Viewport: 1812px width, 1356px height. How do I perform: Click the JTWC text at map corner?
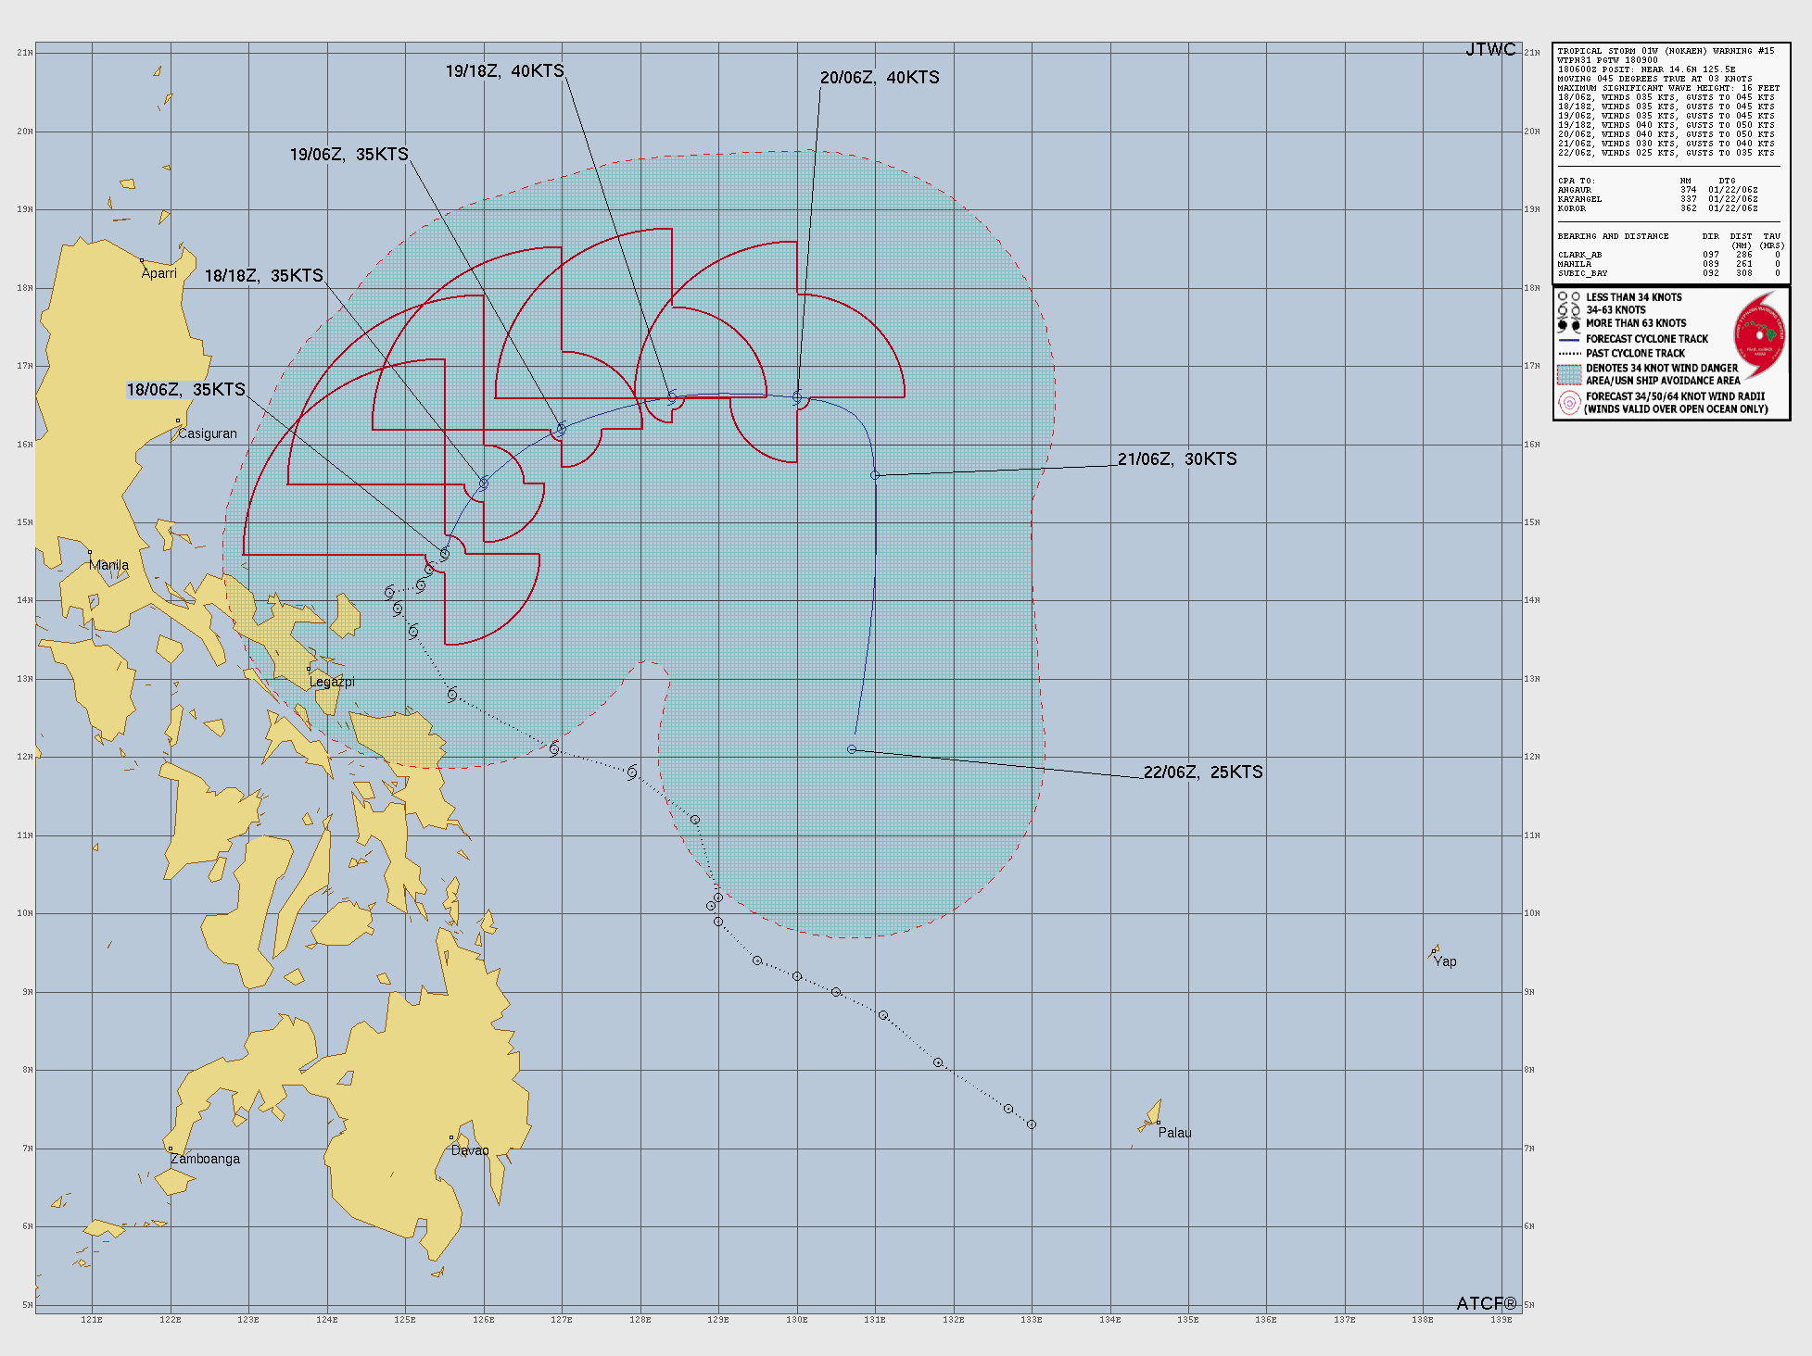coord(1490,50)
